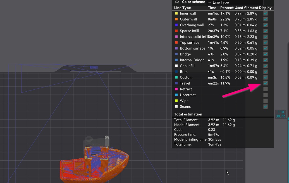Toggle Overhang wall display checkbox
This screenshot has width=289, height=183.
click(x=266, y=25)
